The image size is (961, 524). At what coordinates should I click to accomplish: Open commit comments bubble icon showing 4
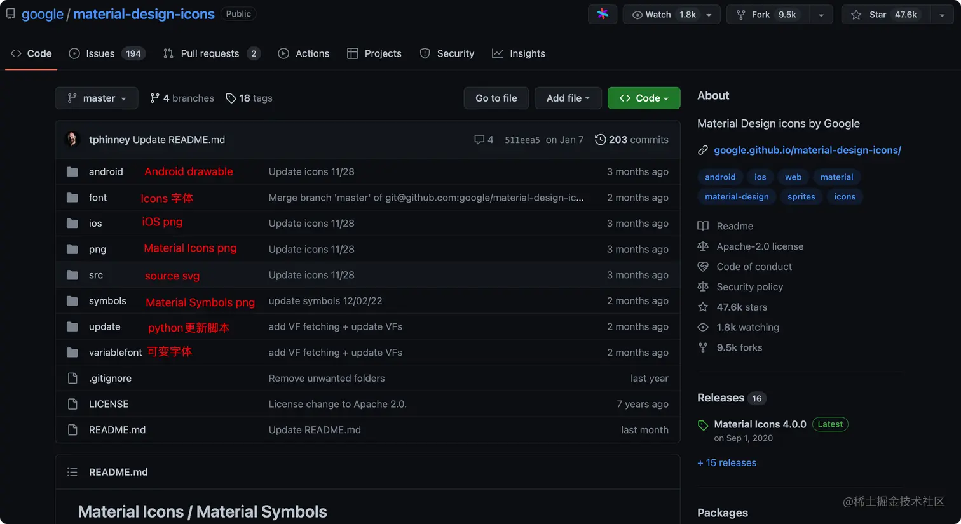tap(479, 140)
